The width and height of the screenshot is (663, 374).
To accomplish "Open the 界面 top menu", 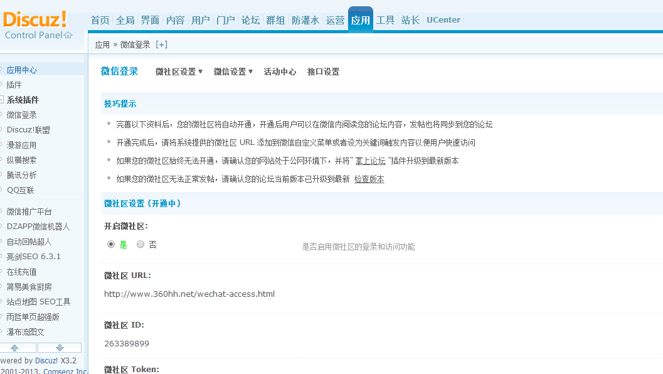I will 150,20.
